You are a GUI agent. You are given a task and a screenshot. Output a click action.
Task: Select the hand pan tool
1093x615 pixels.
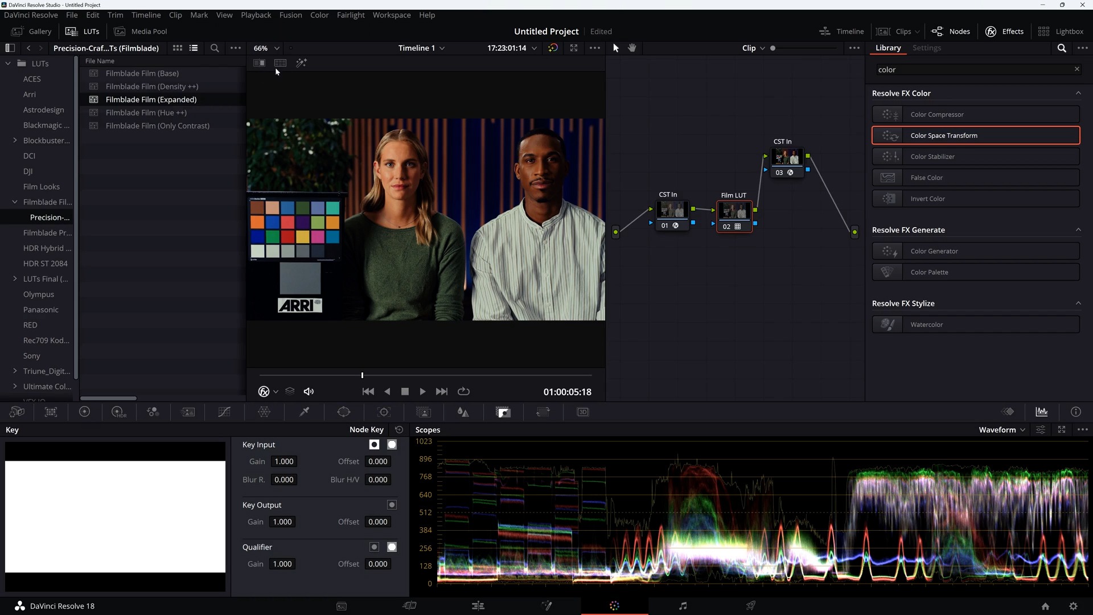pyautogui.click(x=632, y=48)
